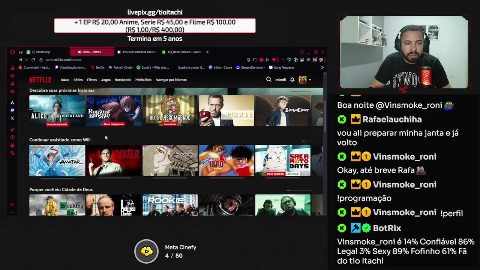Viewport: 480px width, 270px height.
Task: Open Hotel Assombrado thumbnail
Action: tap(170, 111)
